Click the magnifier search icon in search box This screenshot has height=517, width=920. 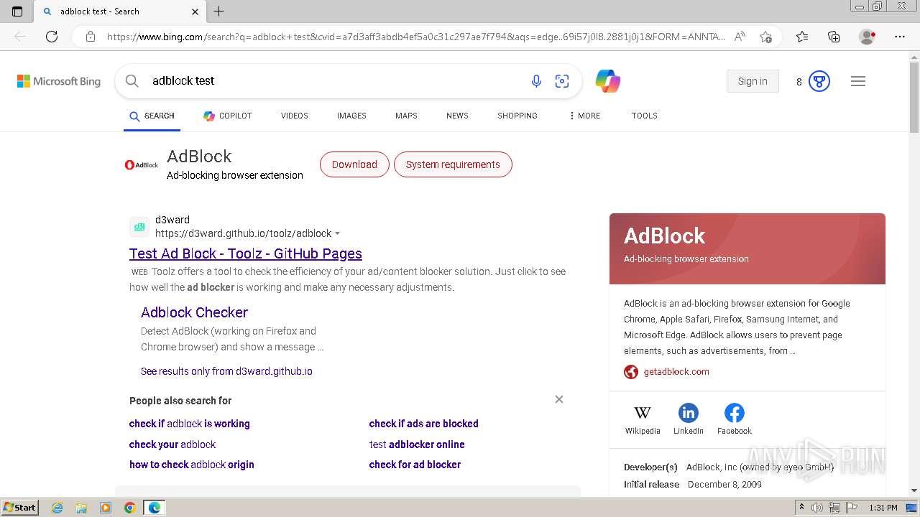click(x=132, y=81)
